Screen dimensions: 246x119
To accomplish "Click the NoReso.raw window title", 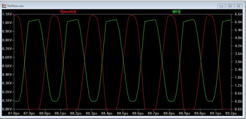I will (15, 6).
